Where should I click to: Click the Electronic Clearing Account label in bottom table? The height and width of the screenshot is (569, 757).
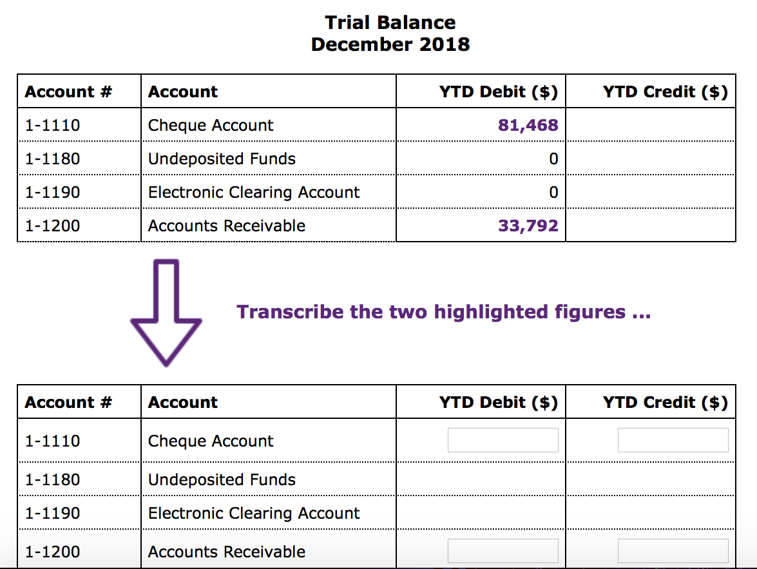[253, 513]
